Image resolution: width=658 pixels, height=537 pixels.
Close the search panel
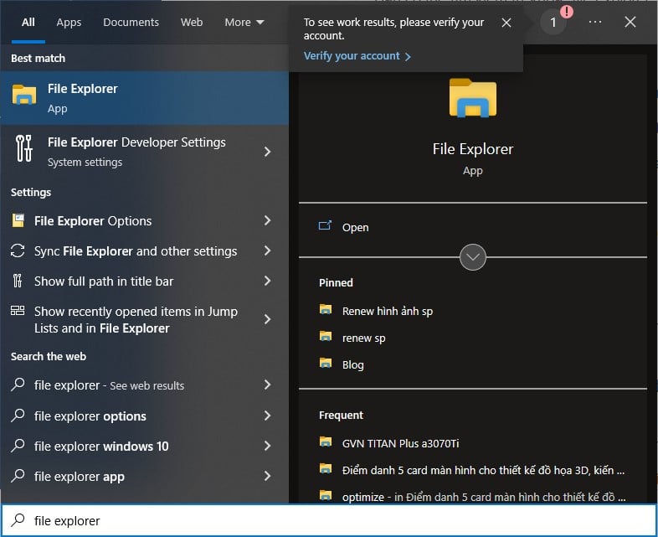click(x=630, y=22)
